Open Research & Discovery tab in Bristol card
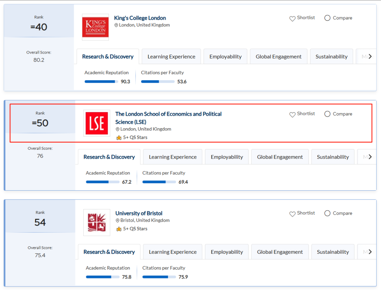381x290 pixels. 109,252
